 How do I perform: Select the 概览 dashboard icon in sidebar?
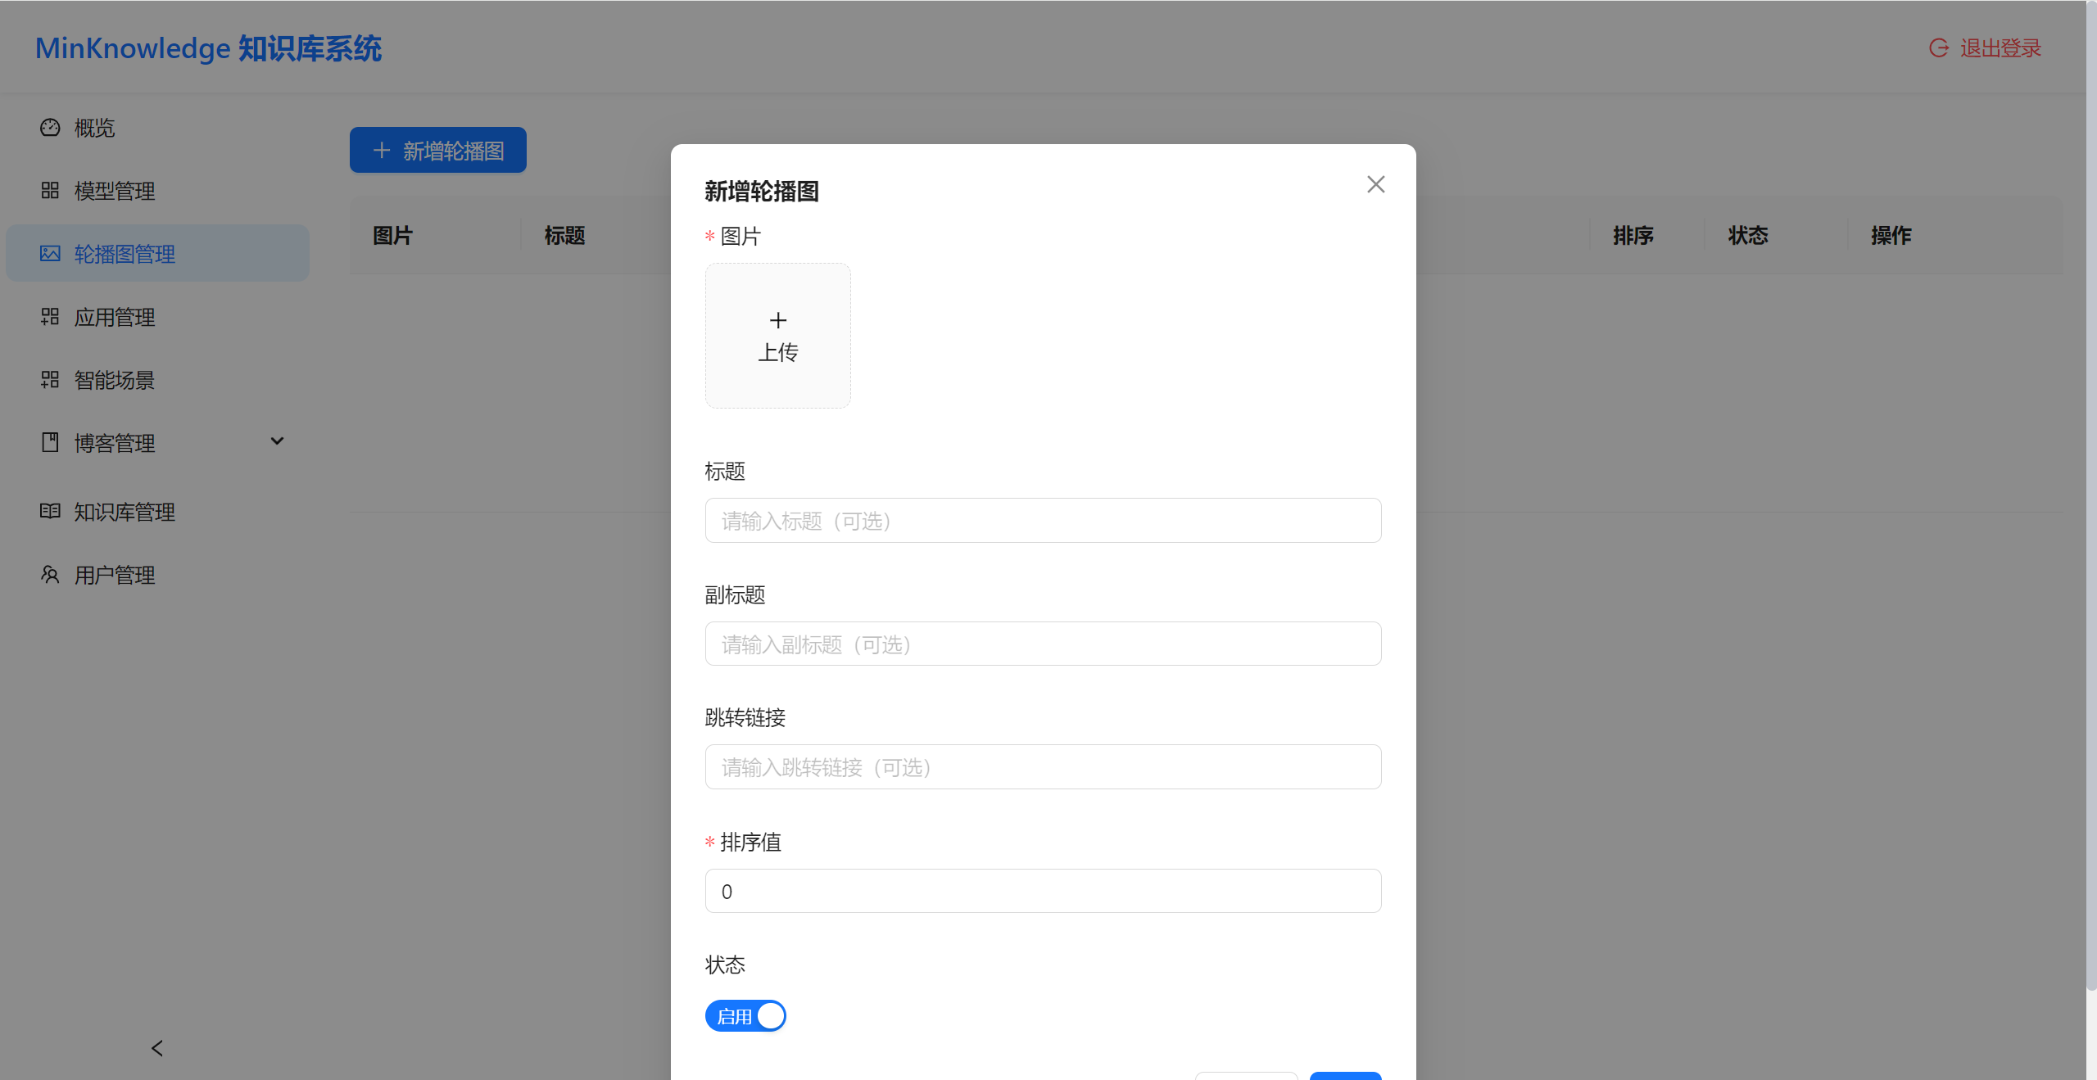(x=50, y=128)
